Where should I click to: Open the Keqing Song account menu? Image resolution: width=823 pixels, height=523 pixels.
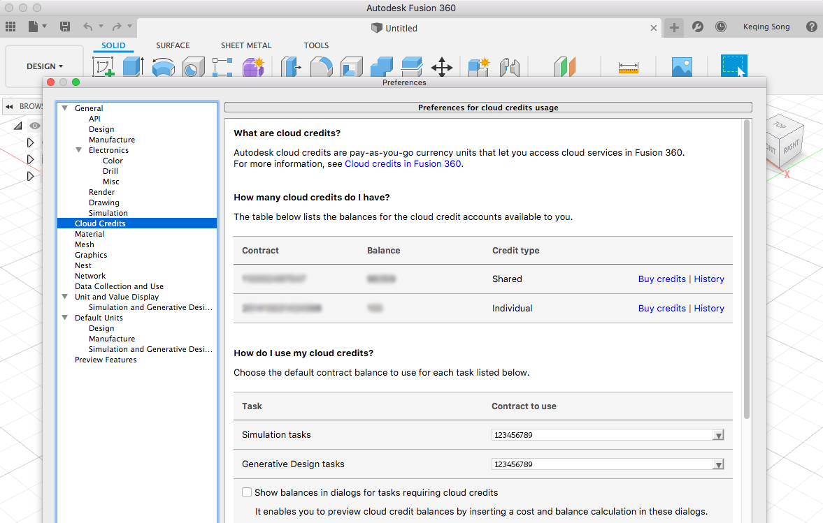tap(766, 27)
